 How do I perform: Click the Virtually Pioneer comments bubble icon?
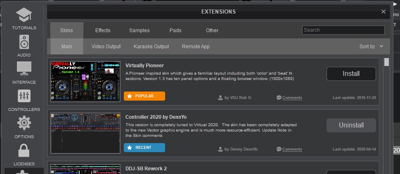(279, 98)
